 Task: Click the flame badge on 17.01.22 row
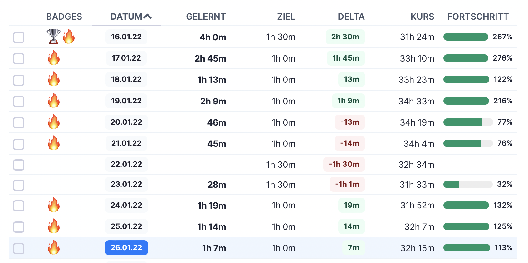point(54,58)
